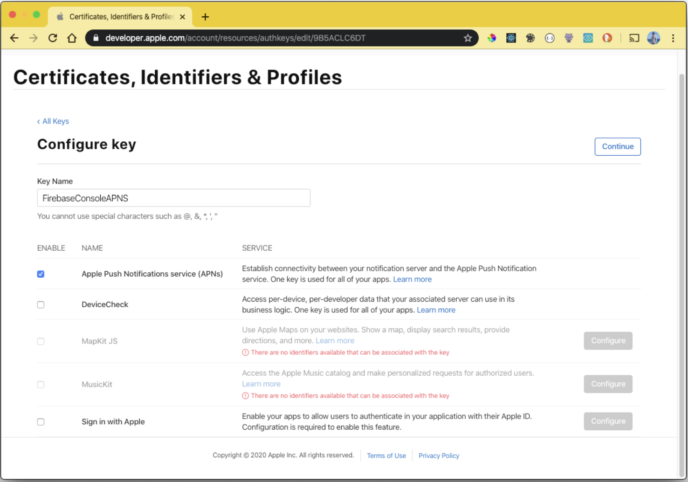Click the Sign in with Apple name
Image resolution: width=688 pixels, height=482 pixels.
coord(113,422)
